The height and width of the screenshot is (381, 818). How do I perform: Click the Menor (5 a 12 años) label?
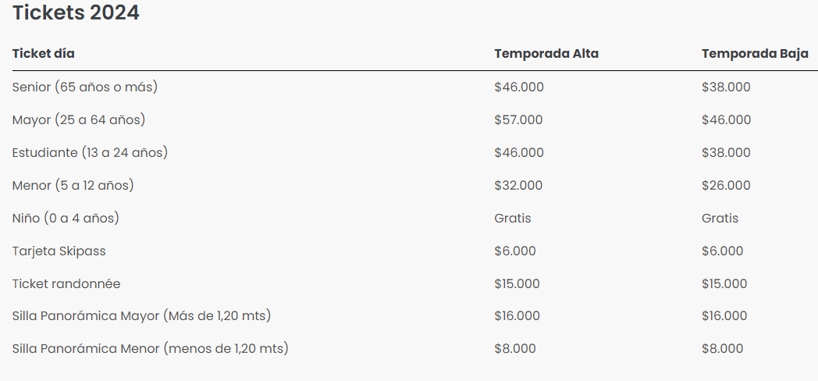point(73,186)
